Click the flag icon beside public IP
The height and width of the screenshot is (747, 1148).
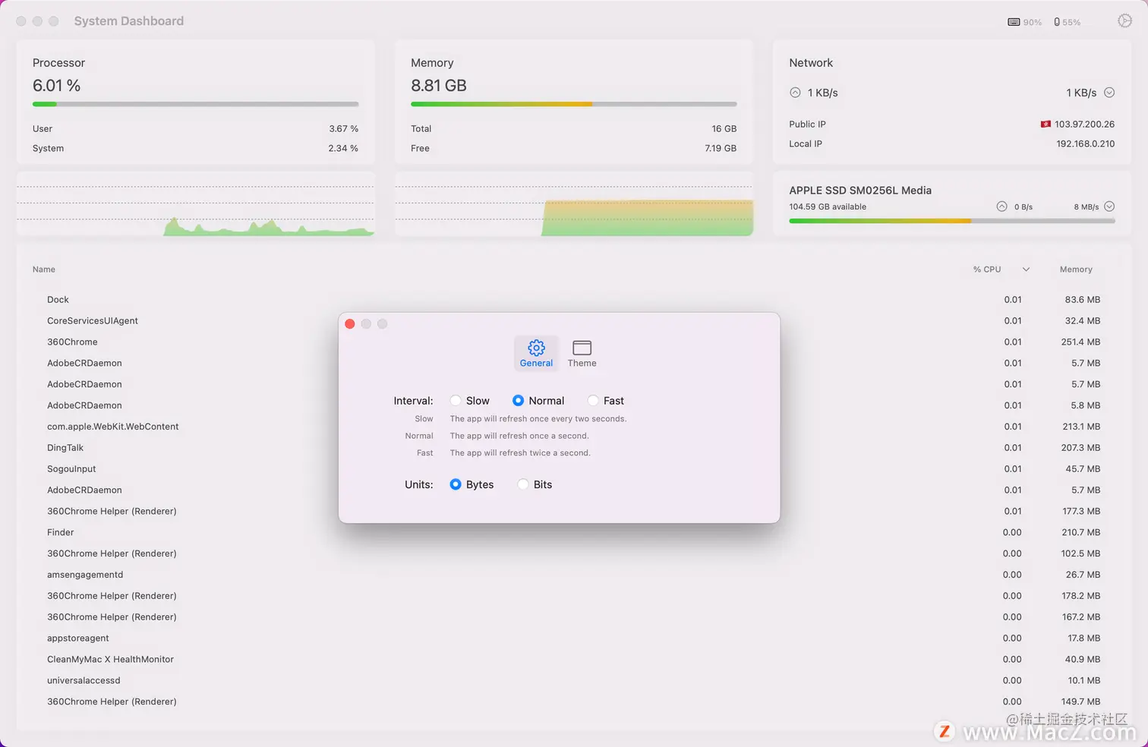coord(1045,124)
